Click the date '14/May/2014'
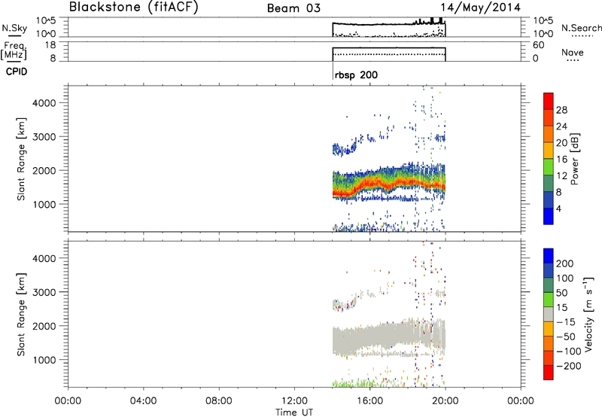Screen dimensions: 602x417 tap(480, 8)
